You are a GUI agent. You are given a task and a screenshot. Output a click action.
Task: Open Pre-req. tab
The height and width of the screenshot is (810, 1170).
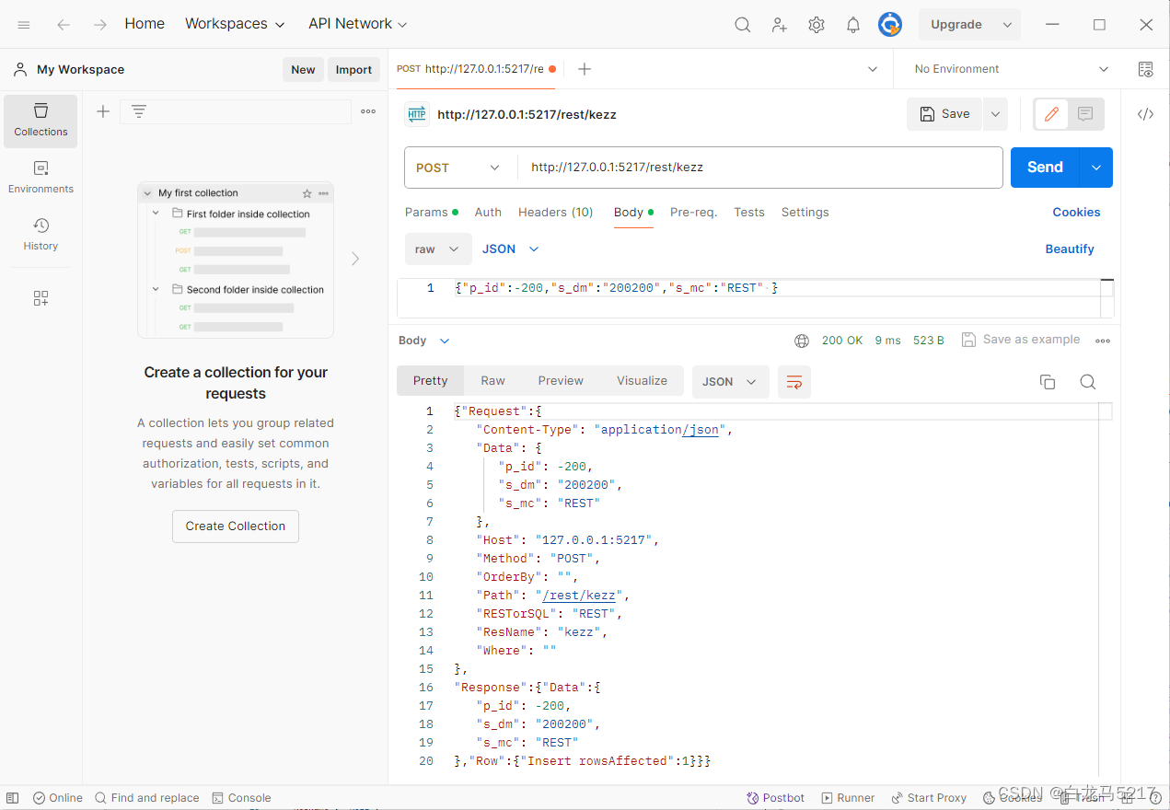click(693, 212)
